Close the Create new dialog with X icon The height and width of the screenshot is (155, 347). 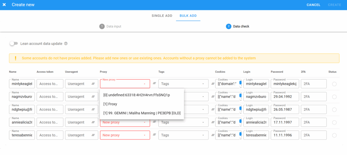tap(4, 5)
